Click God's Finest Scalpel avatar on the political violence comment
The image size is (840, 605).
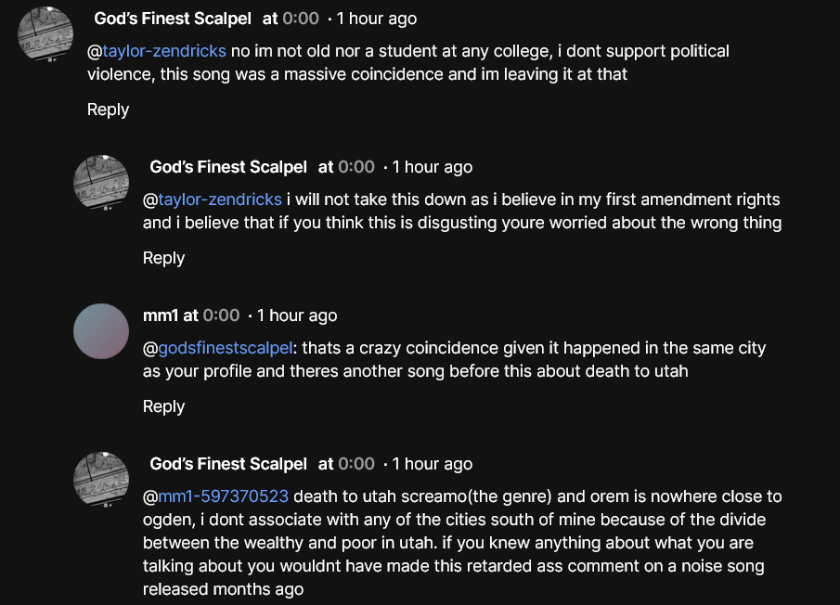[x=45, y=33]
